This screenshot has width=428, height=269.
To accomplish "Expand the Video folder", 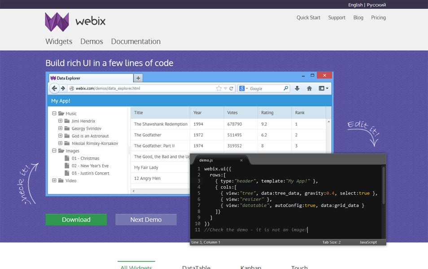I will pos(54,180).
